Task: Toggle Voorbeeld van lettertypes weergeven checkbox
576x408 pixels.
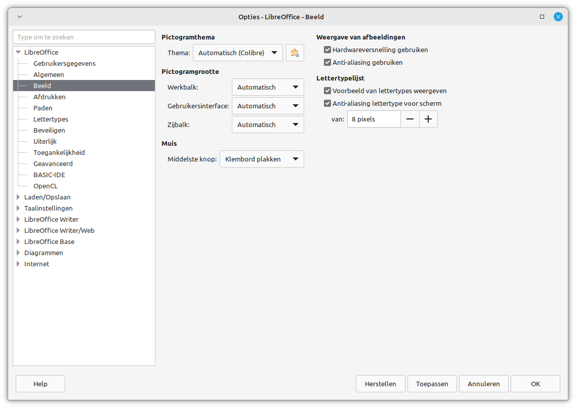Action: 327,91
